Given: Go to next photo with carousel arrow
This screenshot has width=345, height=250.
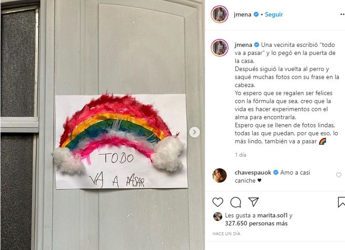Looking at the screenshot, I should 195,132.
